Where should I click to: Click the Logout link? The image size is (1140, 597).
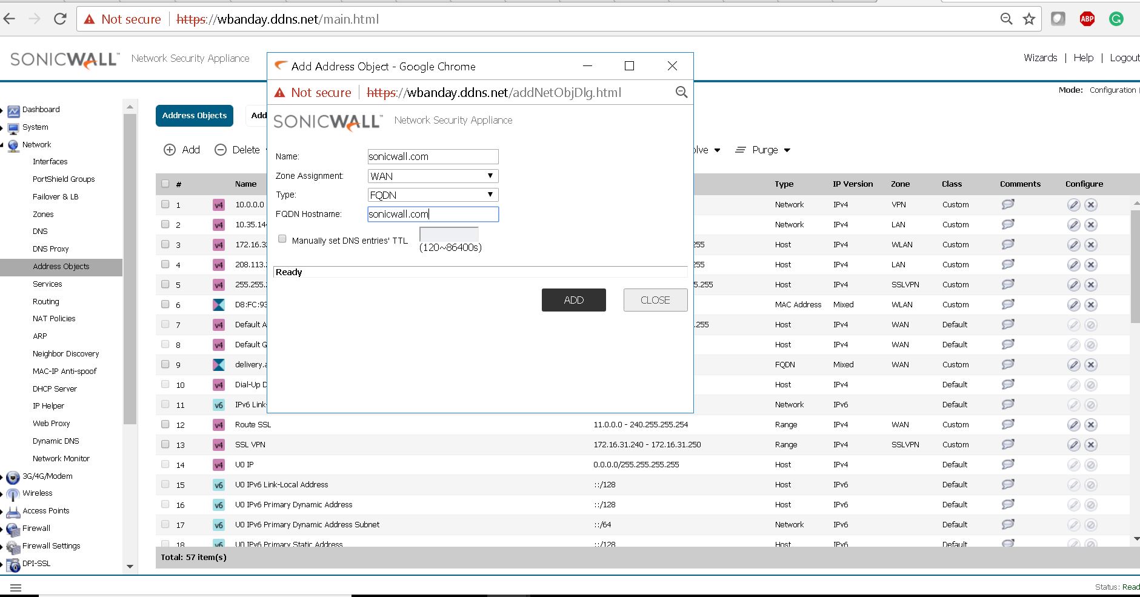coord(1125,58)
